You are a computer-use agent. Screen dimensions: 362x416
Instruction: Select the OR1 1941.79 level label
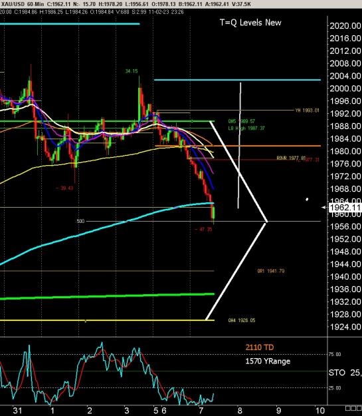pyautogui.click(x=271, y=271)
